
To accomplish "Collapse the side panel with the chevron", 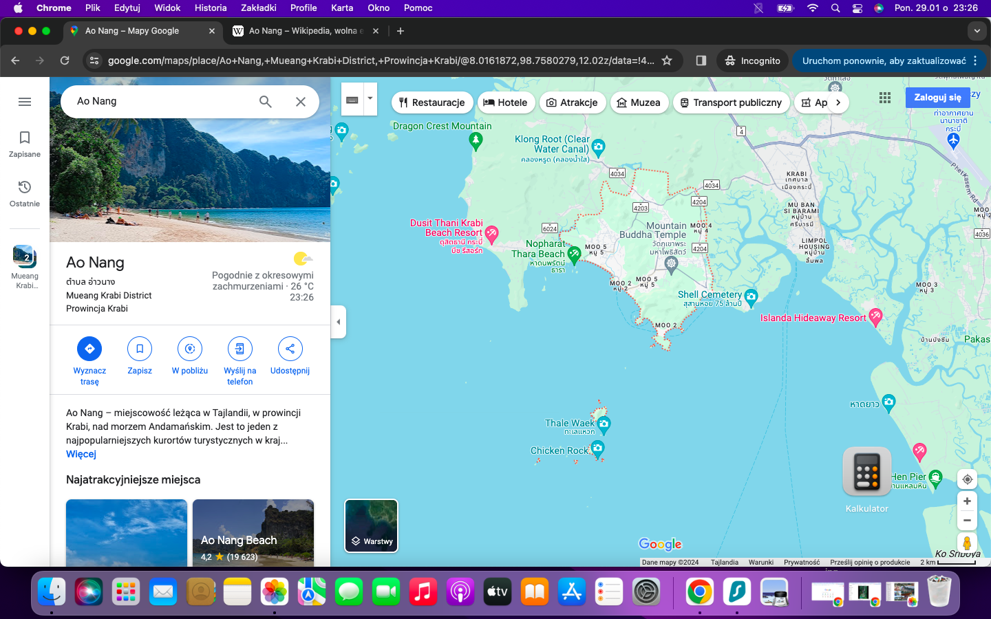I will point(338,322).
